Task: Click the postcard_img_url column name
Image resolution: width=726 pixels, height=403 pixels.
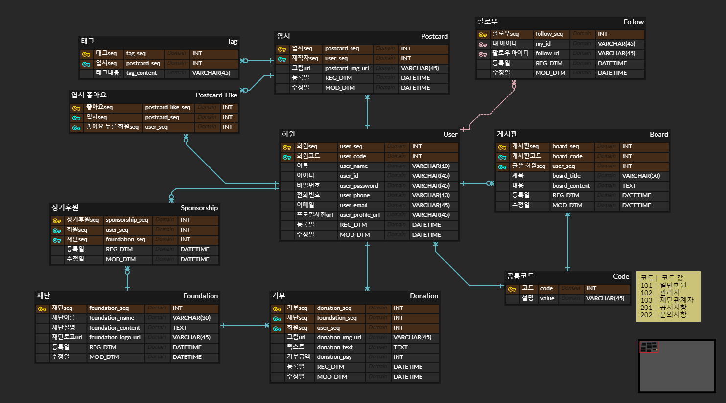Action: pos(347,68)
